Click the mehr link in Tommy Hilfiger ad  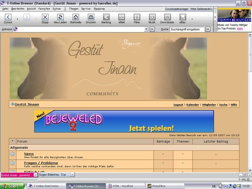click(240, 28)
